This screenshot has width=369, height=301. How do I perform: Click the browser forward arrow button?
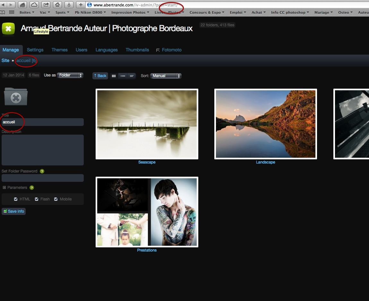[11, 5]
